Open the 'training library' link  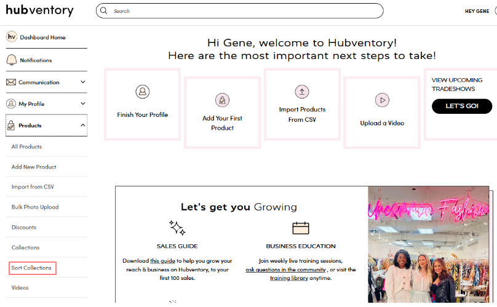click(289, 278)
